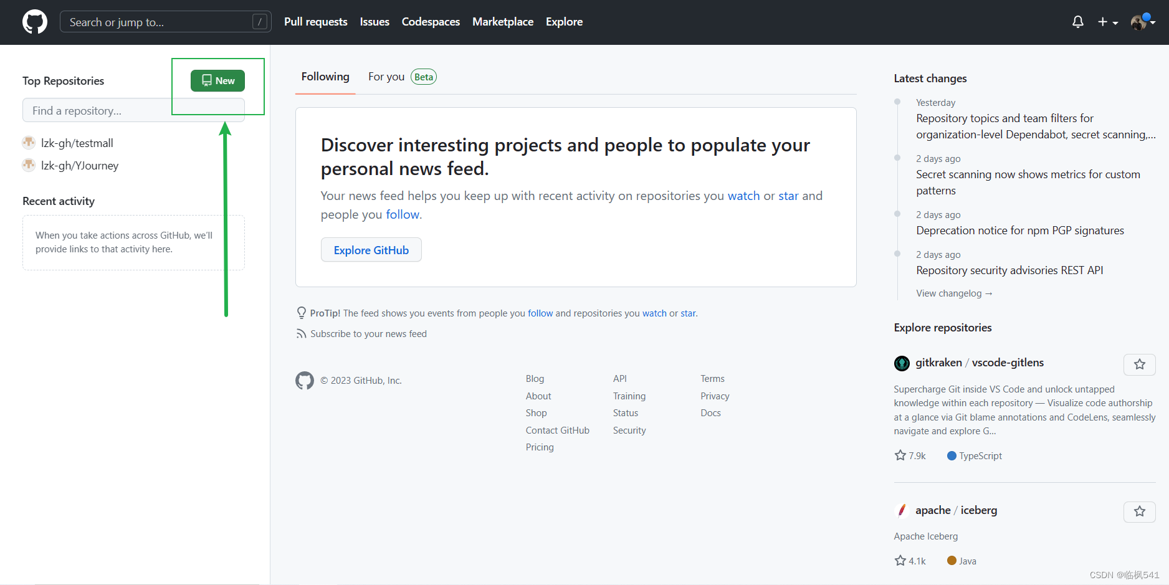Open Repository security advisories REST API entry
The width and height of the screenshot is (1169, 585).
(1009, 270)
